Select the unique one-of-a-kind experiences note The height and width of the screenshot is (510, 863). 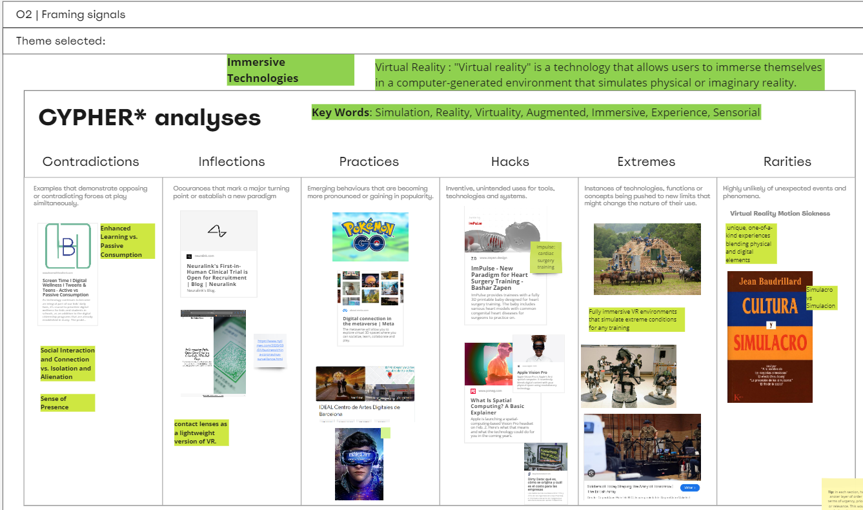(x=751, y=243)
